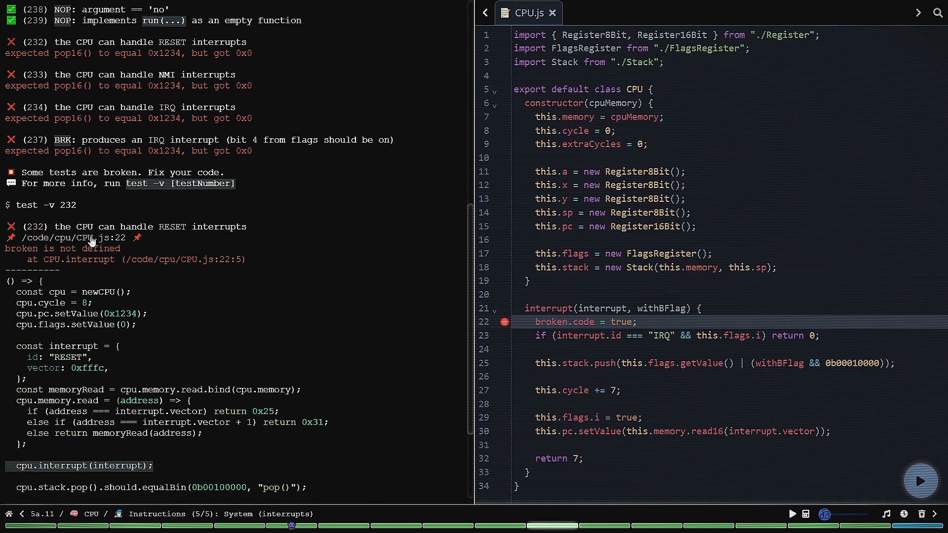This screenshot has height=533, width=948.
Task: Open the clock history icon
Action: [x=904, y=514]
